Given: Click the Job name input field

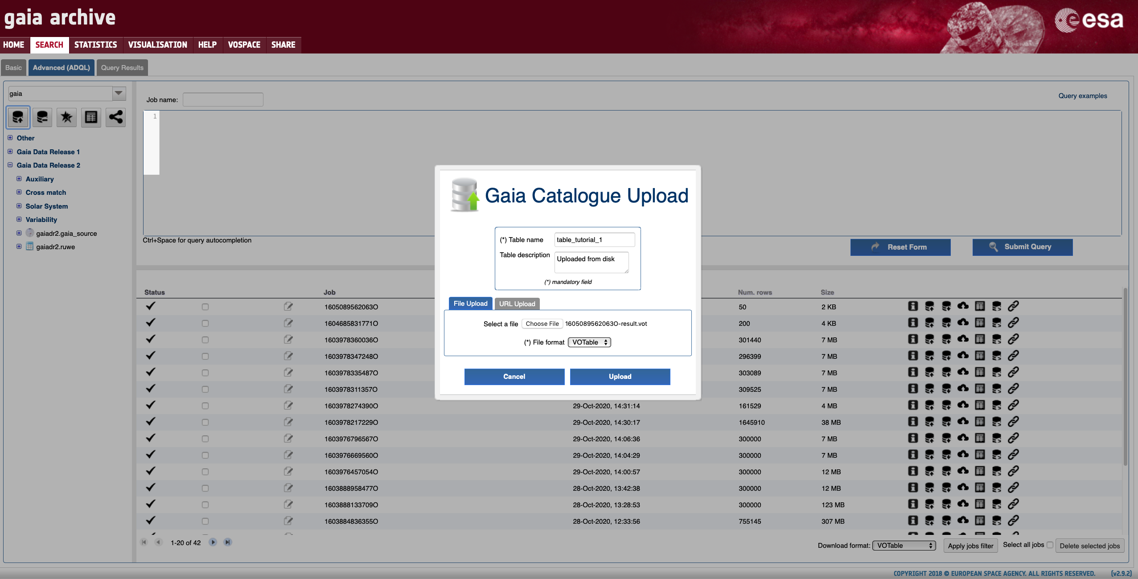Looking at the screenshot, I should [x=223, y=100].
